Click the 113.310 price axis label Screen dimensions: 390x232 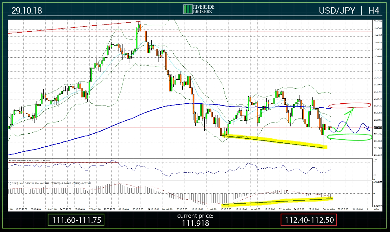click(378, 71)
